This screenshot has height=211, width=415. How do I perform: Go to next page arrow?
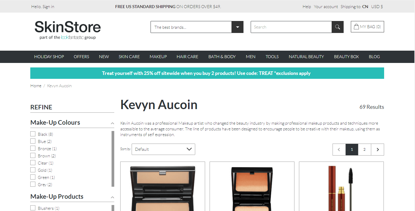click(x=378, y=150)
